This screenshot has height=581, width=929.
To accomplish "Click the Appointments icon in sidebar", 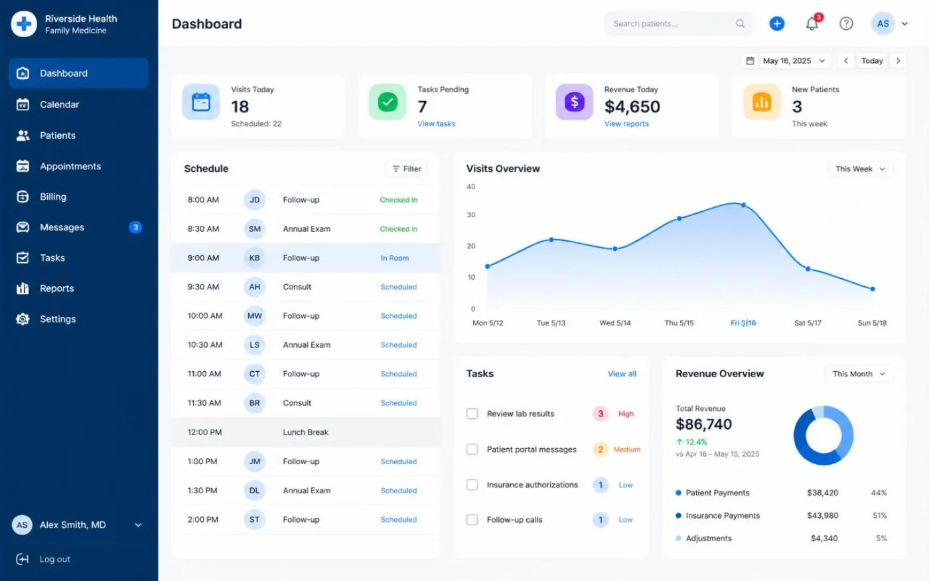I will (x=23, y=166).
